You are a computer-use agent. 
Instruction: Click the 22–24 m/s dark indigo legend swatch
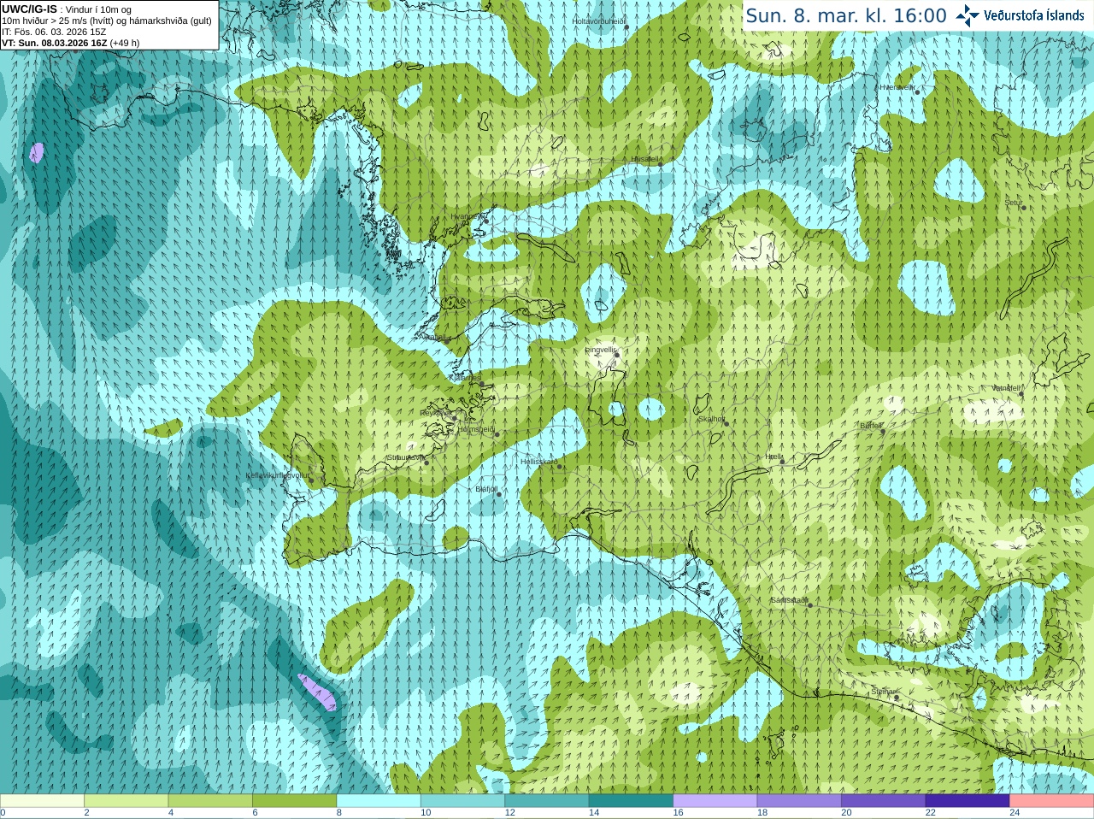coord(968,801)
